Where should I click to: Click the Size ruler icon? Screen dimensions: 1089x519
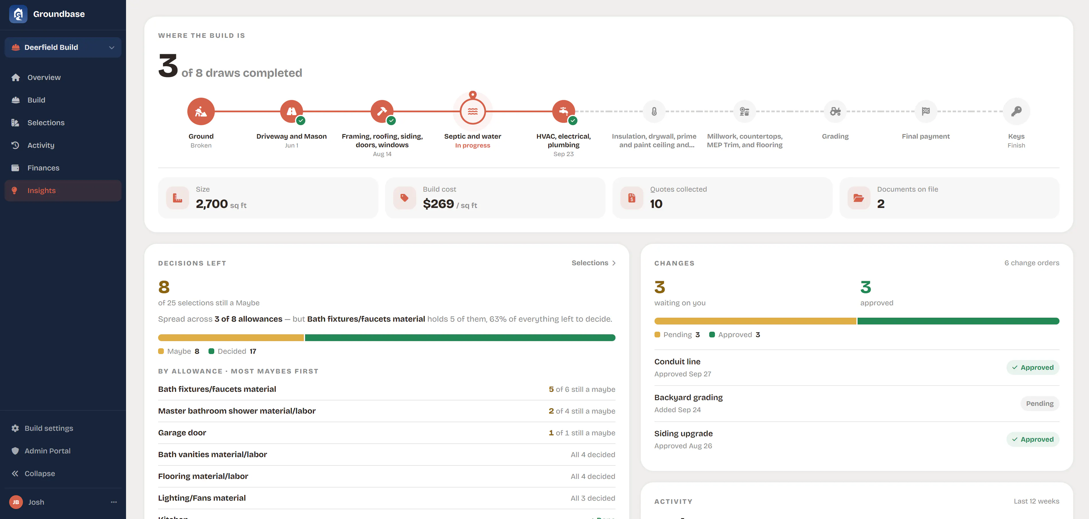(178, 198)
